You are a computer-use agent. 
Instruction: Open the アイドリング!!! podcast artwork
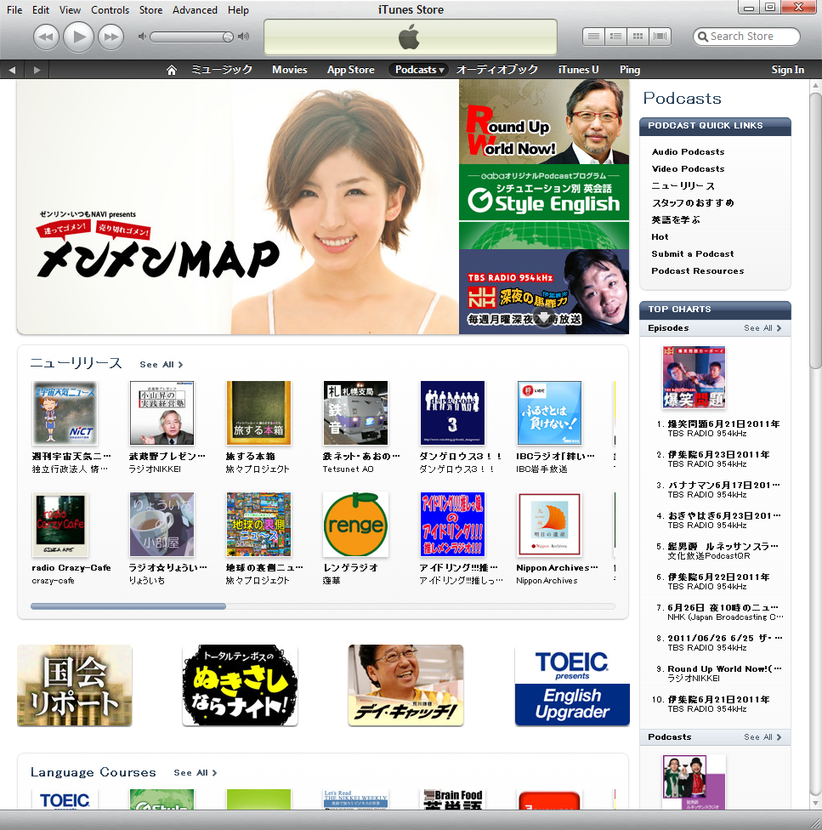coord(453,525)
